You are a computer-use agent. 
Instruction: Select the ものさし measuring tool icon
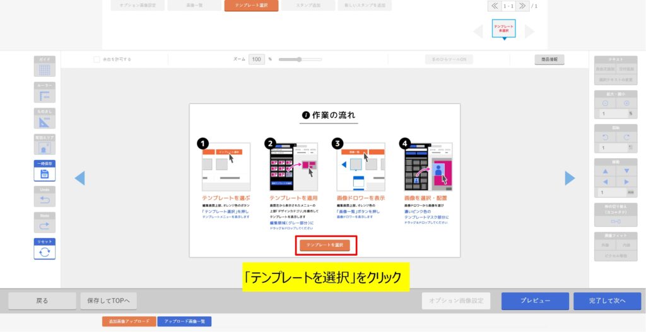pos(44,122)
